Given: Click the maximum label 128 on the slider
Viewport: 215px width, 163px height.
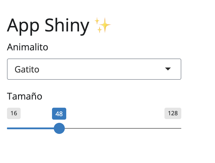Looking at the screenshot, I should point(173,113).
